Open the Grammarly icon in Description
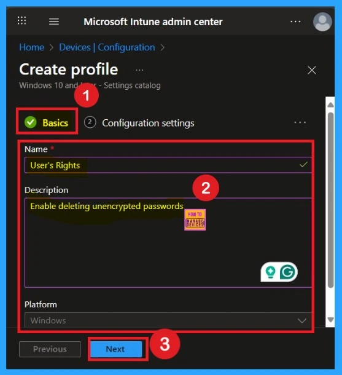This screenshot has height=375, width=342. click(x=287, y=272)
